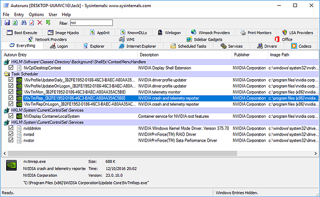Viewport: 320px width, 197px height.
Task: Click the Save toolbar icon
Action: click(7, 23)
